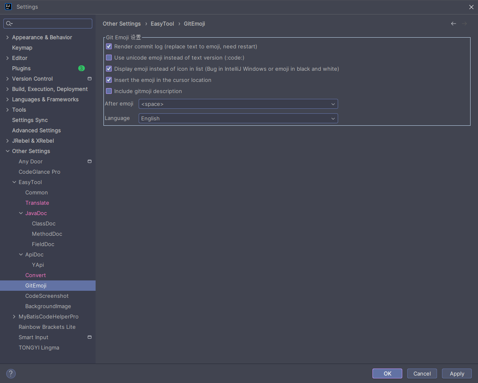
Task: Open Advanced Settings page
Action: [x=36, y=130]
